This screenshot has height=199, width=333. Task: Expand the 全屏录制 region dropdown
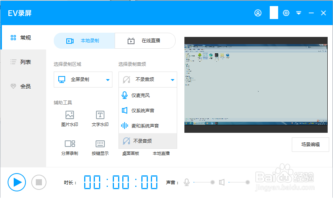83,80
